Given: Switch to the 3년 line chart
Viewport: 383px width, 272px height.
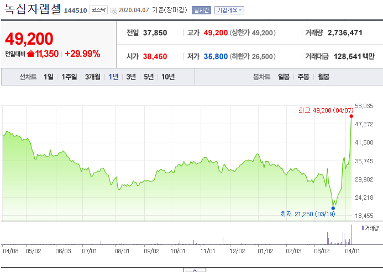Looking at the screenshot, I should pyautogui.click(x=131, y=77).
